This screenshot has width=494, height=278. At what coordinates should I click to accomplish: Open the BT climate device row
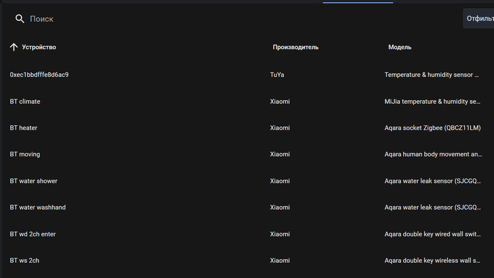pos(247,102)
